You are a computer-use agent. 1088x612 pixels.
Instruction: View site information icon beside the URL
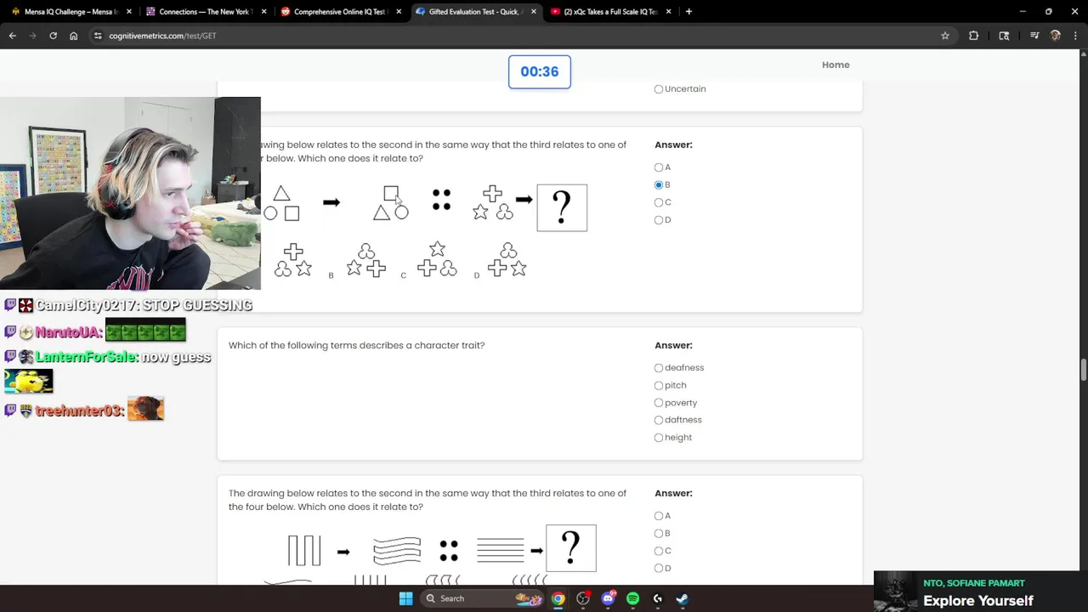point(98,36)
